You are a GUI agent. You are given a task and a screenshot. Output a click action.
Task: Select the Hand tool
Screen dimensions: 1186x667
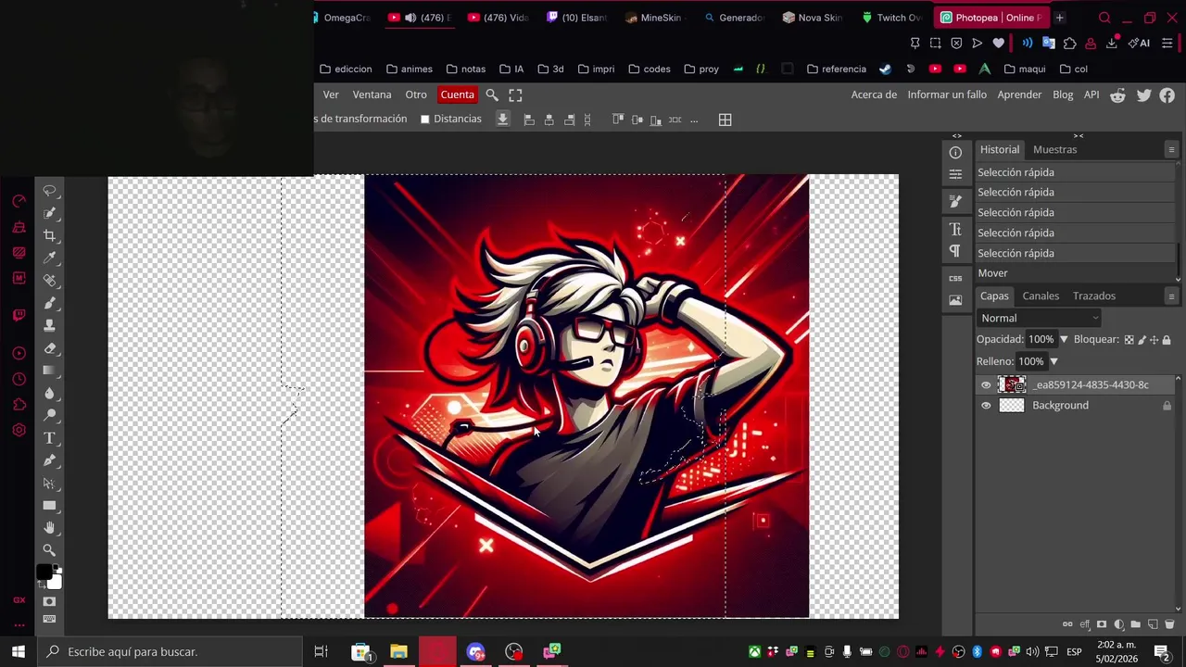tap(50, 528)
